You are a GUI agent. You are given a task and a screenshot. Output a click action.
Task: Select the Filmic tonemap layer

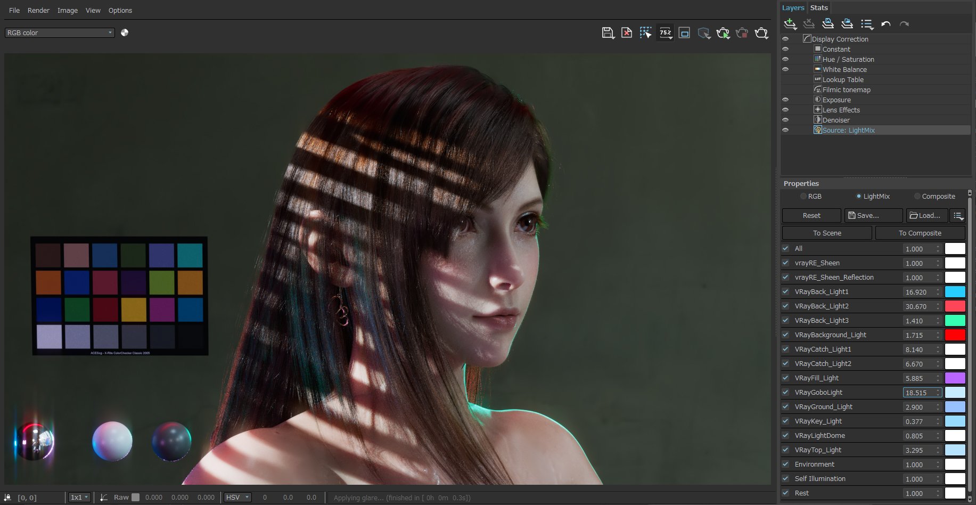(x=847, y=89)
